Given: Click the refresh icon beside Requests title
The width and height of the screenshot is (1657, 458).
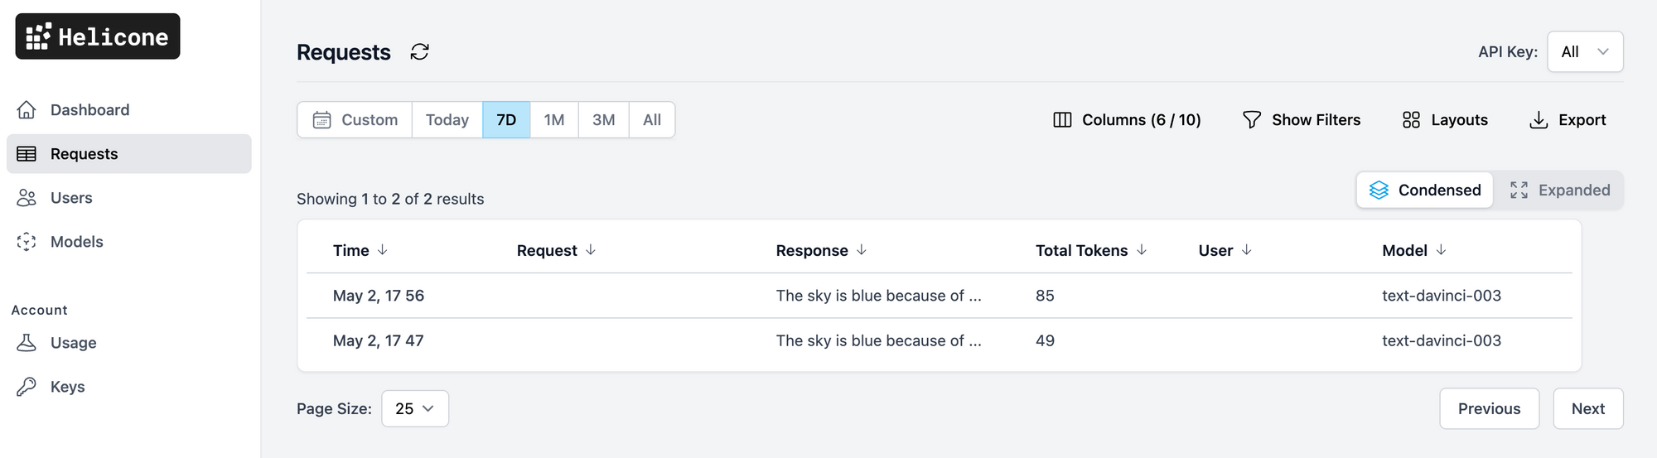Looking at the screenshot, I should pyautogui.click(x=420, y=52).
